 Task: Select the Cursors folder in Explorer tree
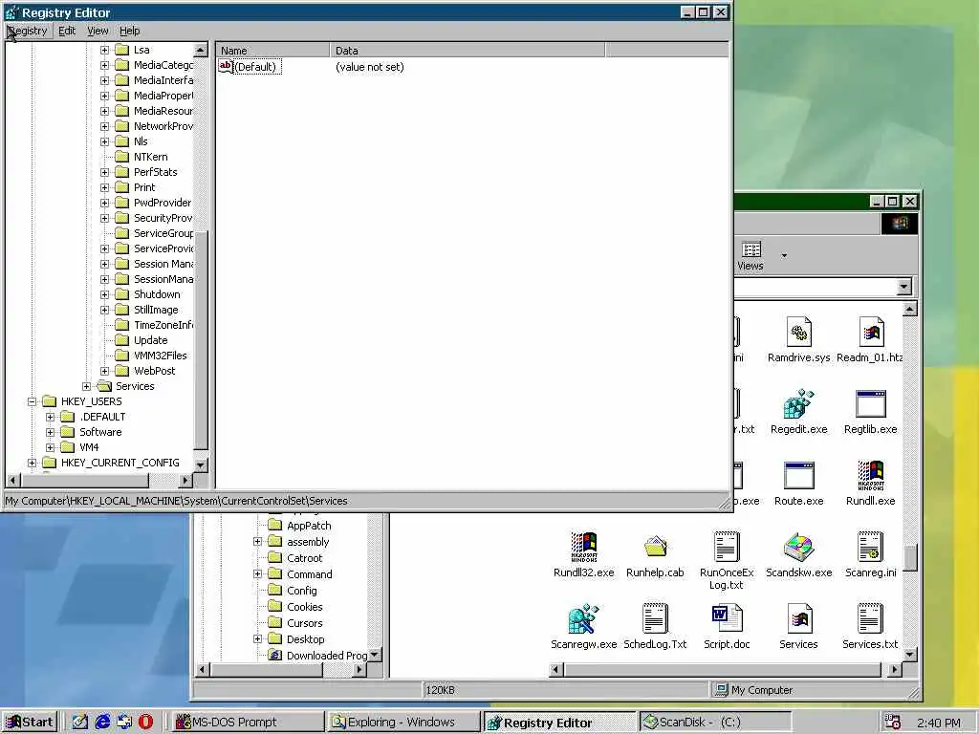(305, 623)
